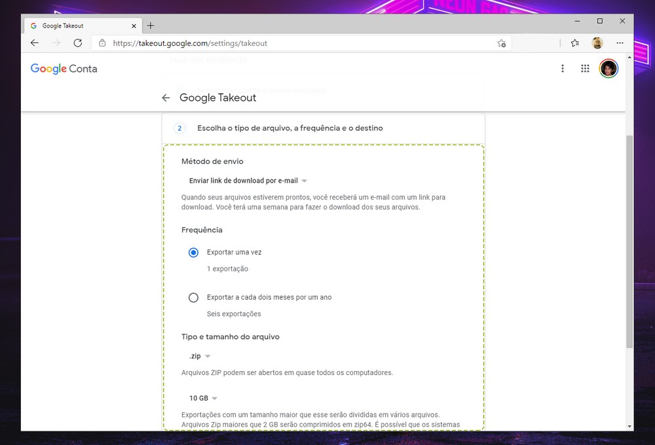
Task: Open Enviar link de download dropdown
Action: pos(248,181)
